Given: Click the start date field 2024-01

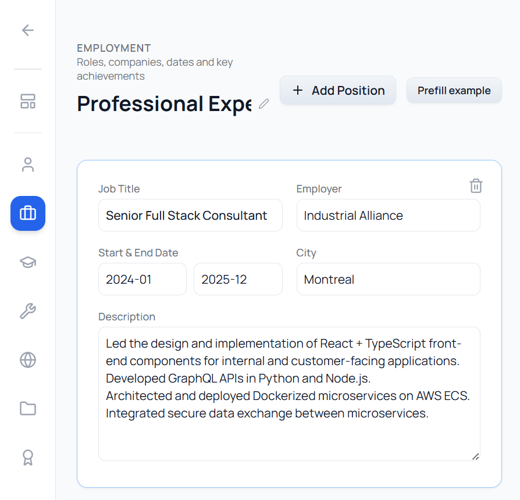Looking at the screenshot, I should click(143, 280).
